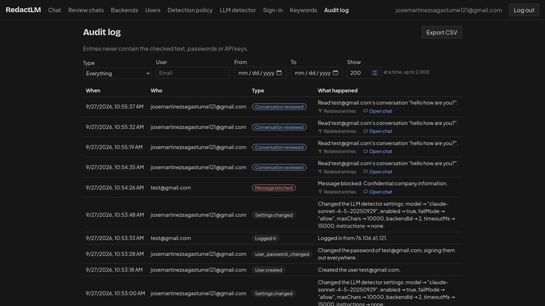Click Settings changed badge at 10:53:48 AM
545x306 pixels.
click(x=274, y=215)
